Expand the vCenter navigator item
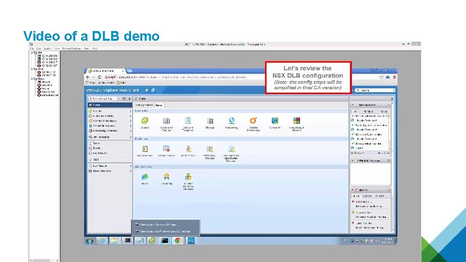 point(131,111)
